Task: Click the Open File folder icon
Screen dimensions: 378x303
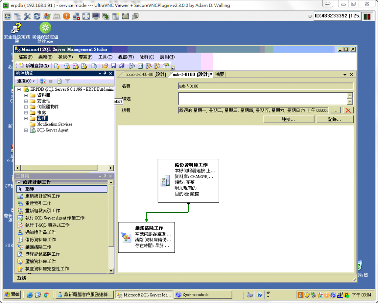Action: pyautogui.click(x=105, y=66)
